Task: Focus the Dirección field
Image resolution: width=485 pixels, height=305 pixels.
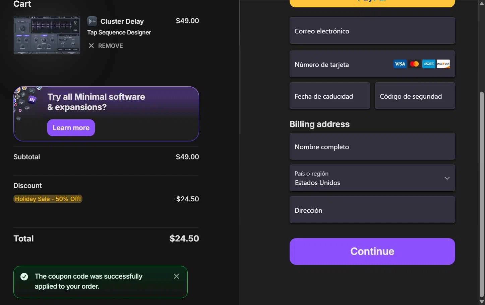Action: point(372,210)
